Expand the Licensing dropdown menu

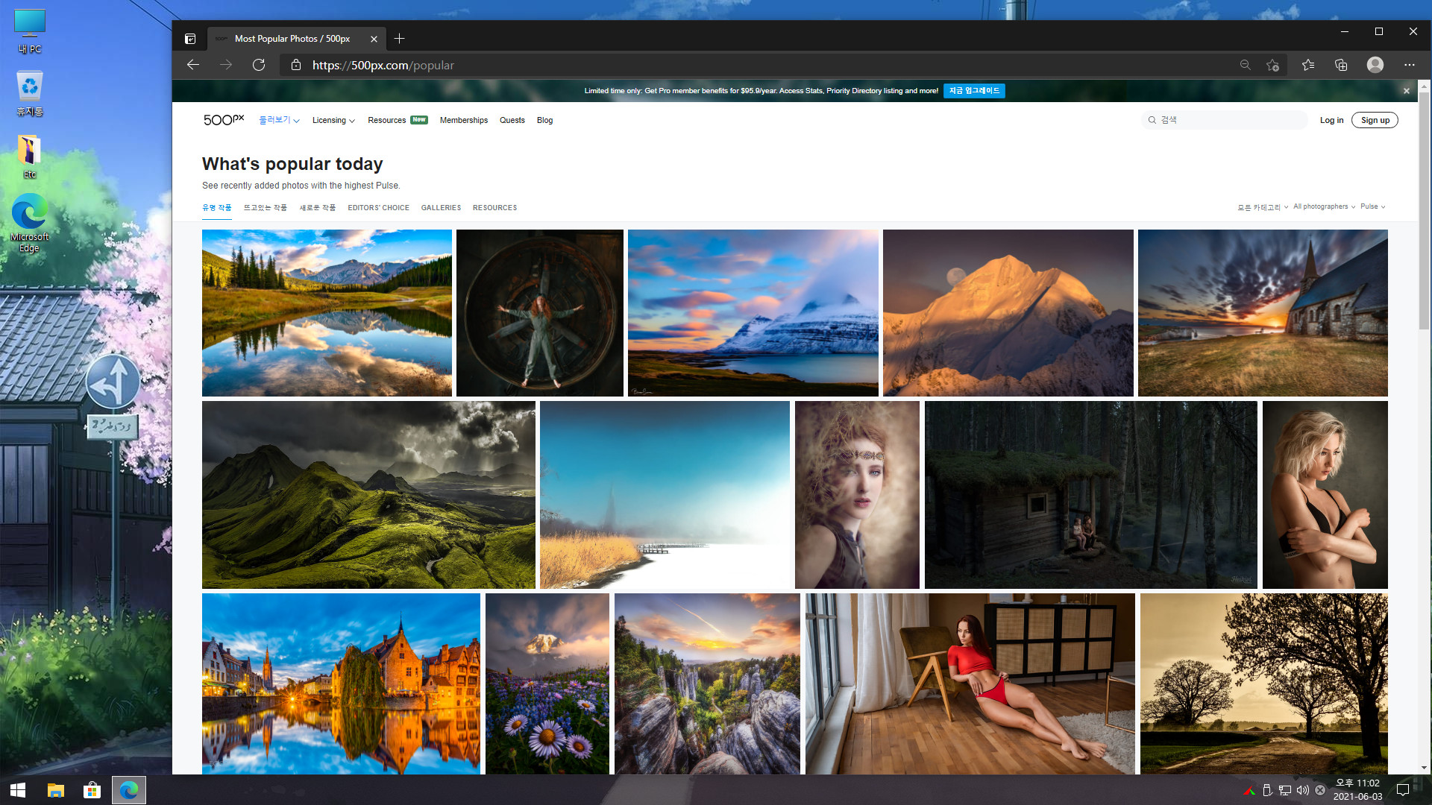pos(333,120)
